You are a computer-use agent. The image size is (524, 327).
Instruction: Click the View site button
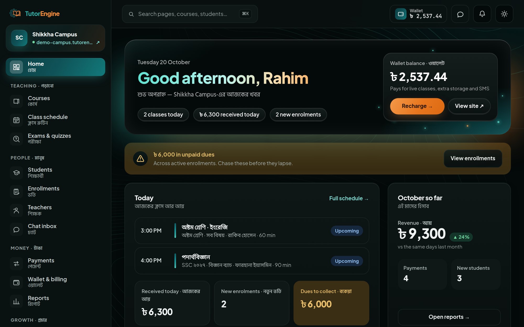click(x=469, y=106)
